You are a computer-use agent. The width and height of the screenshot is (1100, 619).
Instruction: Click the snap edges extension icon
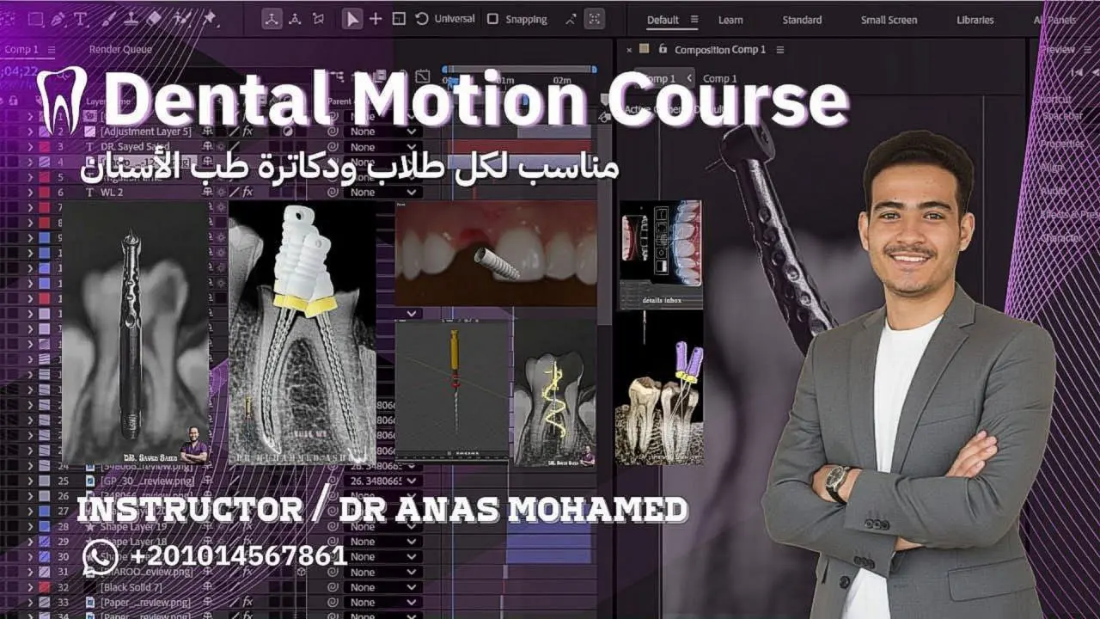[x=571, y=19]
